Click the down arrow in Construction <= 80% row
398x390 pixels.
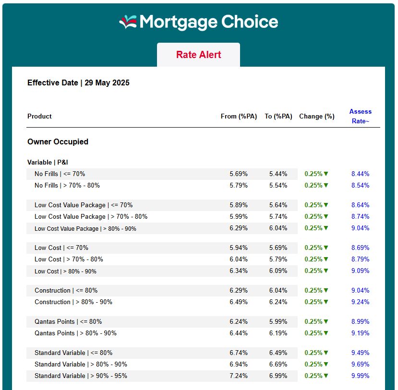tap(326, 291)
